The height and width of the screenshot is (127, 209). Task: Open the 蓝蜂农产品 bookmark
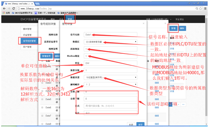[x=68, y=13]
